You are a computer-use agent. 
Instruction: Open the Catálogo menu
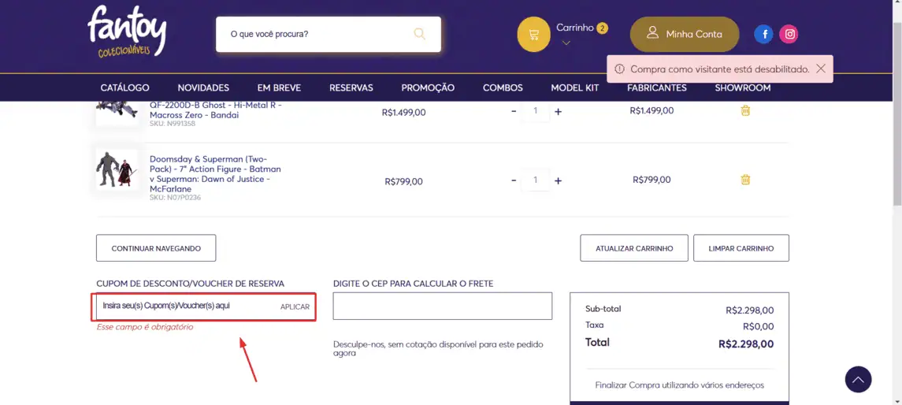coord(124,88)
